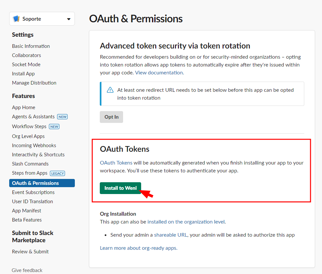Follow the OAuth Tokens hyperlink
The image size is (322, 274).
(x=116, y=163)
